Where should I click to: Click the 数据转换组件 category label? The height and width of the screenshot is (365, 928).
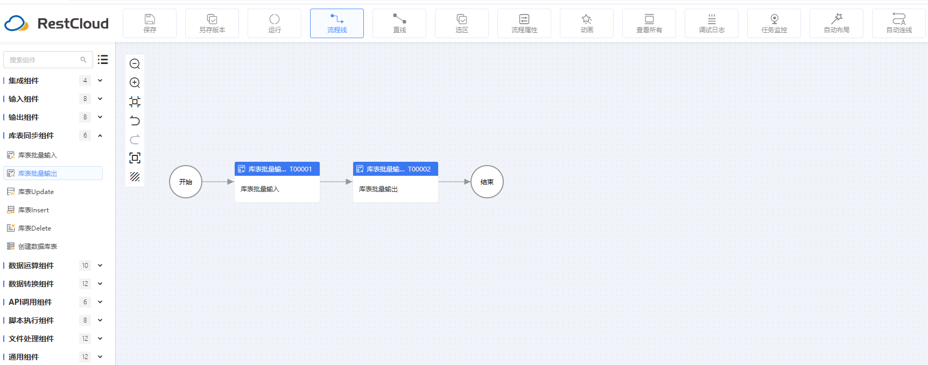coord(31,284)
